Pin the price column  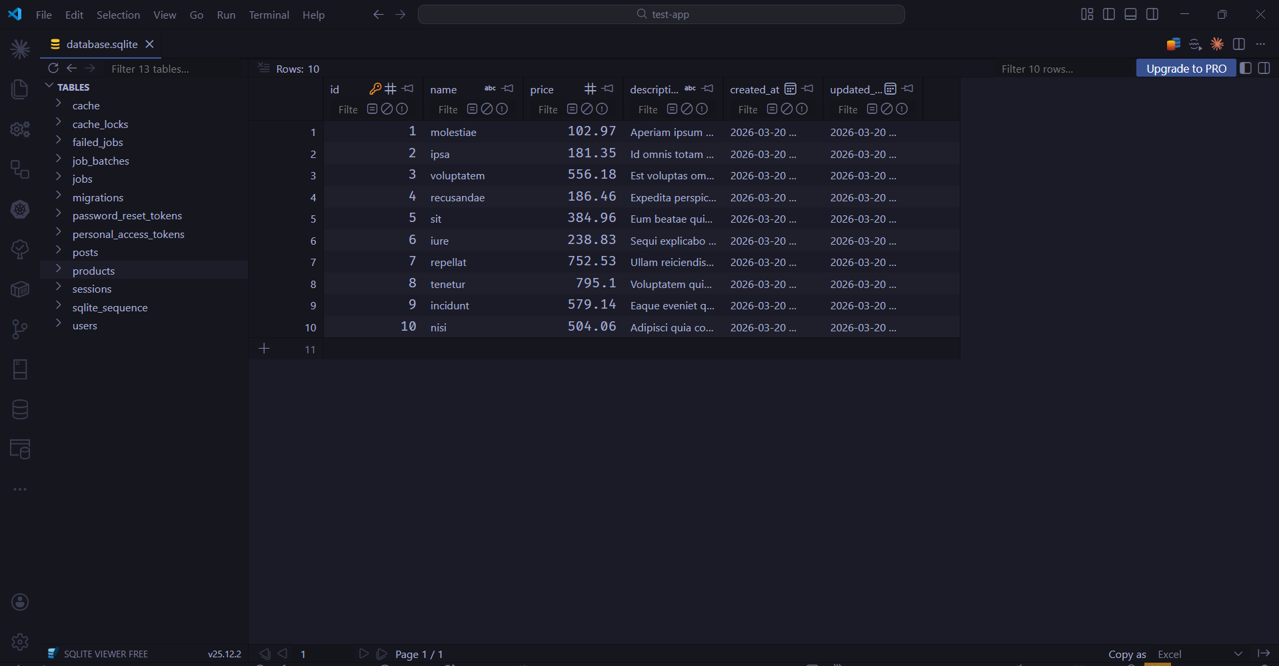coord(607,89)
